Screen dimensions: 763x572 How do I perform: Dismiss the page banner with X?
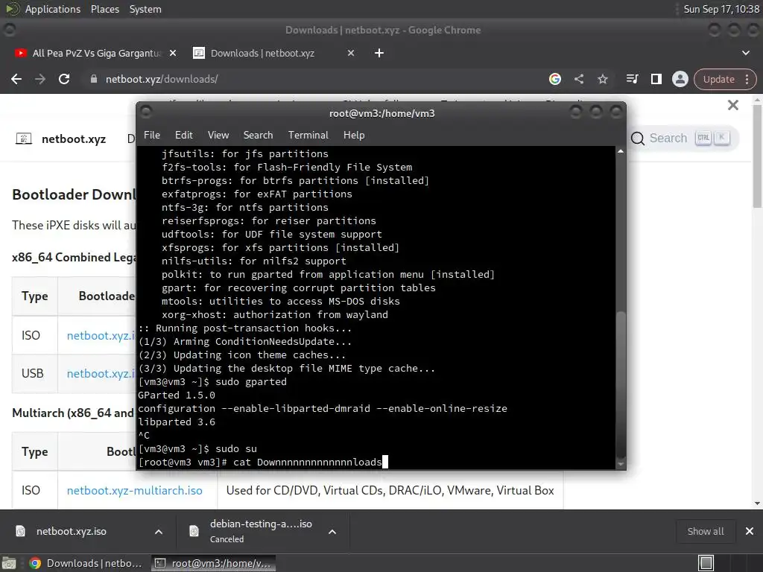coord(733,105)
